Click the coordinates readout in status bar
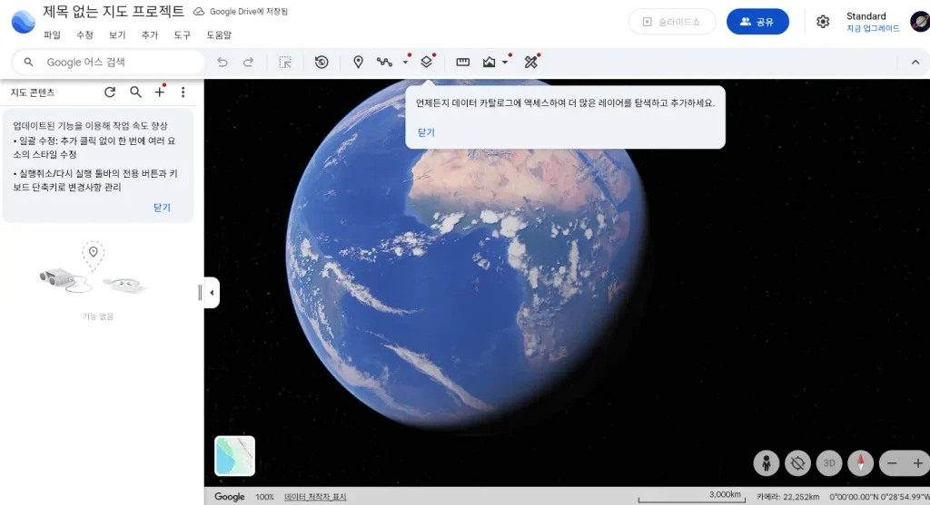 click(879, 497)
